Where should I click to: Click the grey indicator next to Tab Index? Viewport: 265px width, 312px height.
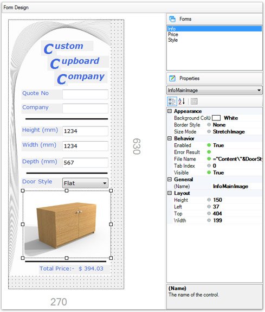pyautogui.click(x=209, y=165)
